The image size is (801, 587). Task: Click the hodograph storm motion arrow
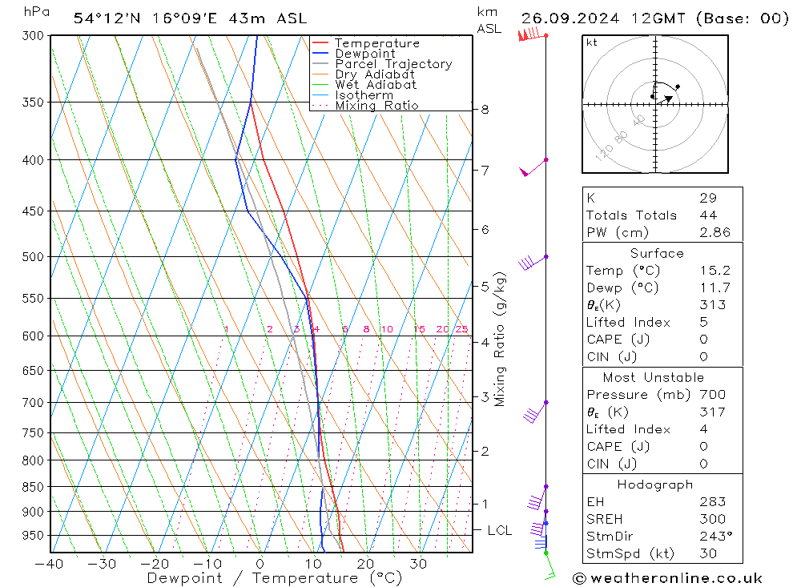665,99
